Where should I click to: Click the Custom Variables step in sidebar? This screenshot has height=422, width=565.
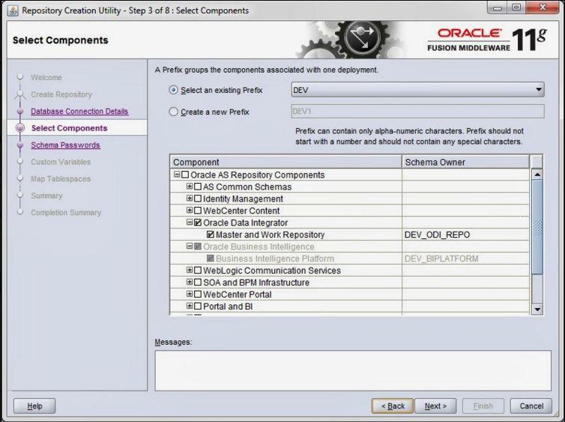tap(61, 162)
